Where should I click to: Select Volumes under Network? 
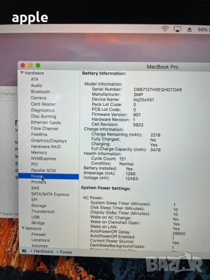(x=40, y=246)
